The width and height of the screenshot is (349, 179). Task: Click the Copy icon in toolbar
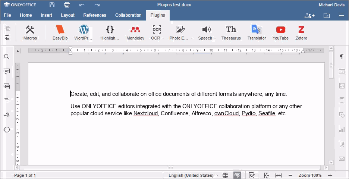pos(7,28)
